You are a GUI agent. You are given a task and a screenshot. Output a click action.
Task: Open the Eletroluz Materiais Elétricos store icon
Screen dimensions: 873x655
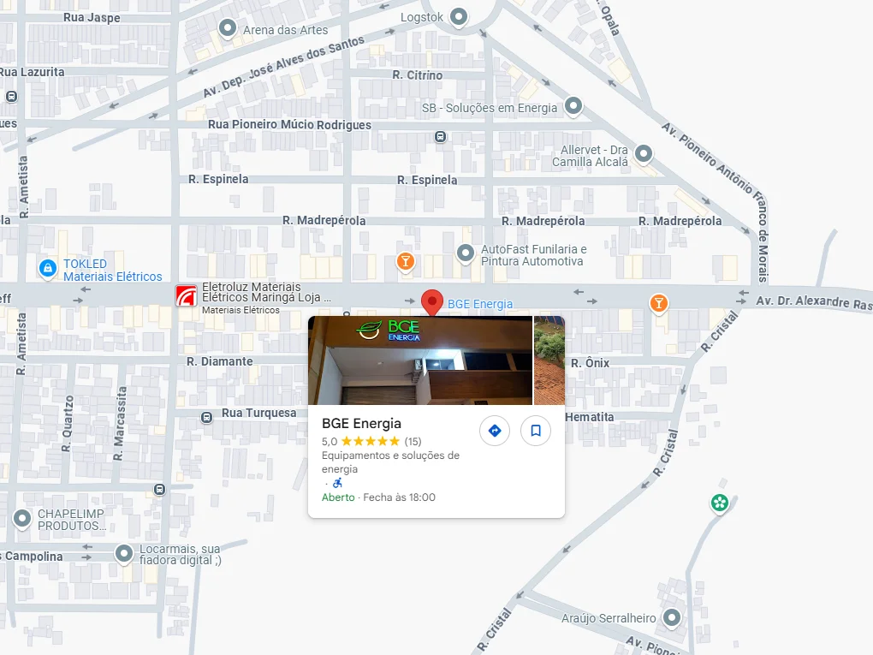click(x=187, y=296)
